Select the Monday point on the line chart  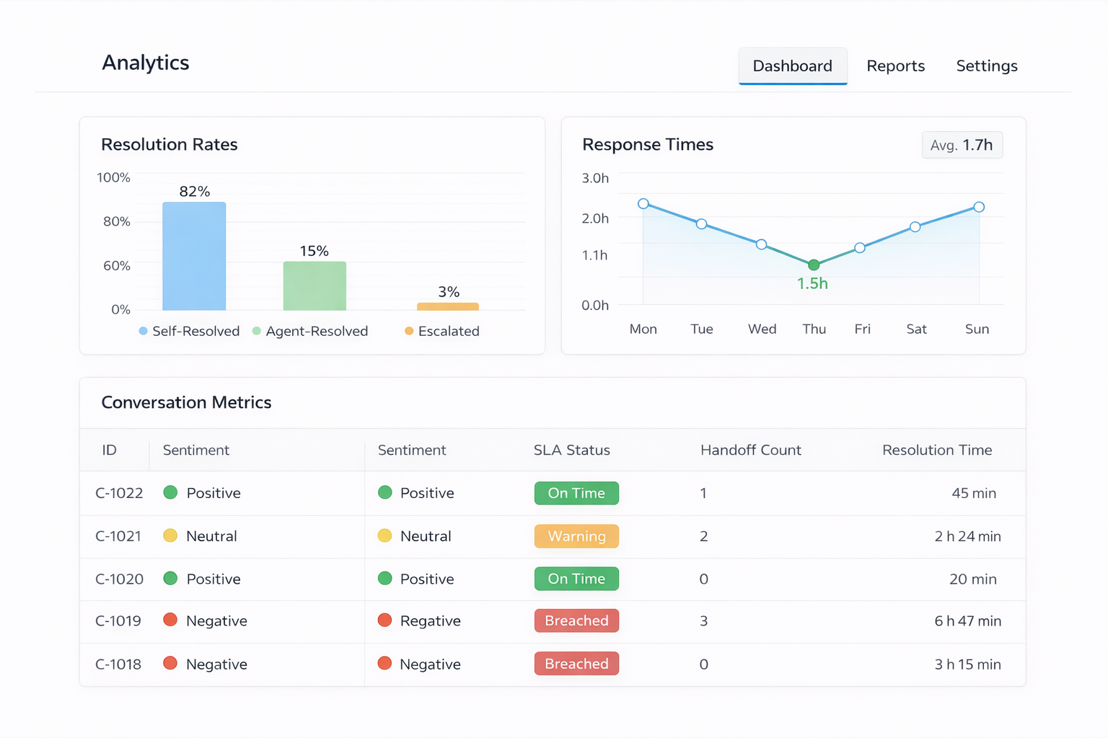click(x=643, y=203)
